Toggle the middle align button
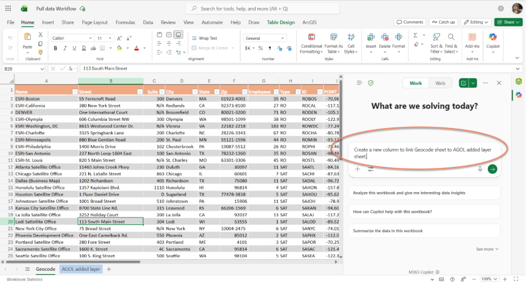 [x=169, y=34]
